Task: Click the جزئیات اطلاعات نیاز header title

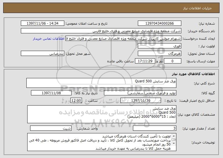Action: tap(197, 8)
